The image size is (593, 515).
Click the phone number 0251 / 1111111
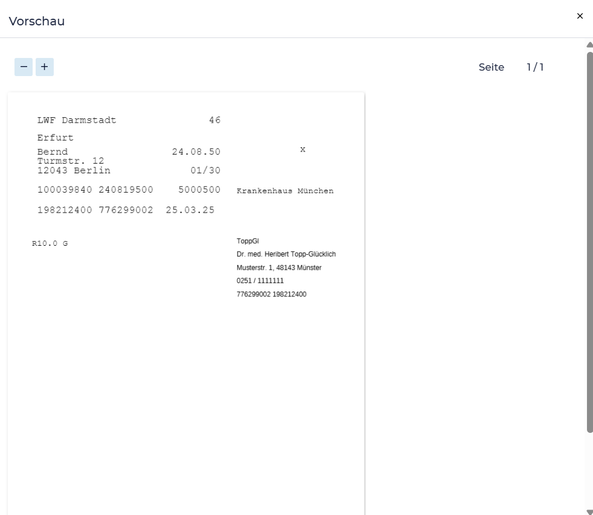coord(260,281)
